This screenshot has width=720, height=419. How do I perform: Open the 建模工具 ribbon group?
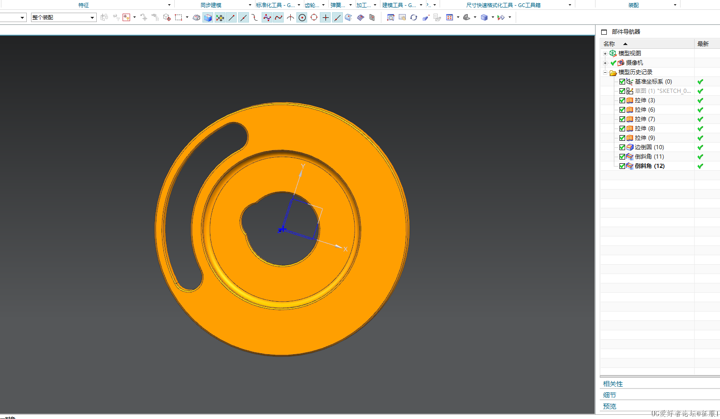tap(402, 5)
